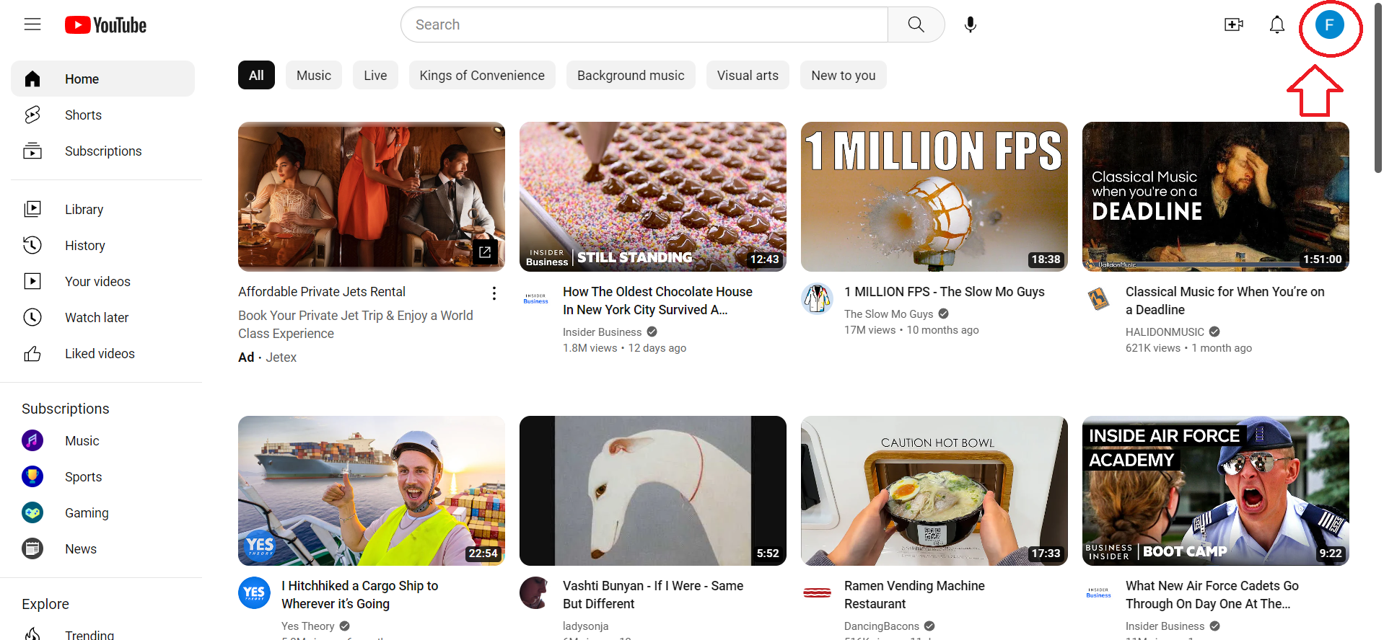Play the Inside Air Force Academy thumbnail
The height and width of the screenshot is (640, 1384).
[x=1216, y=491]
